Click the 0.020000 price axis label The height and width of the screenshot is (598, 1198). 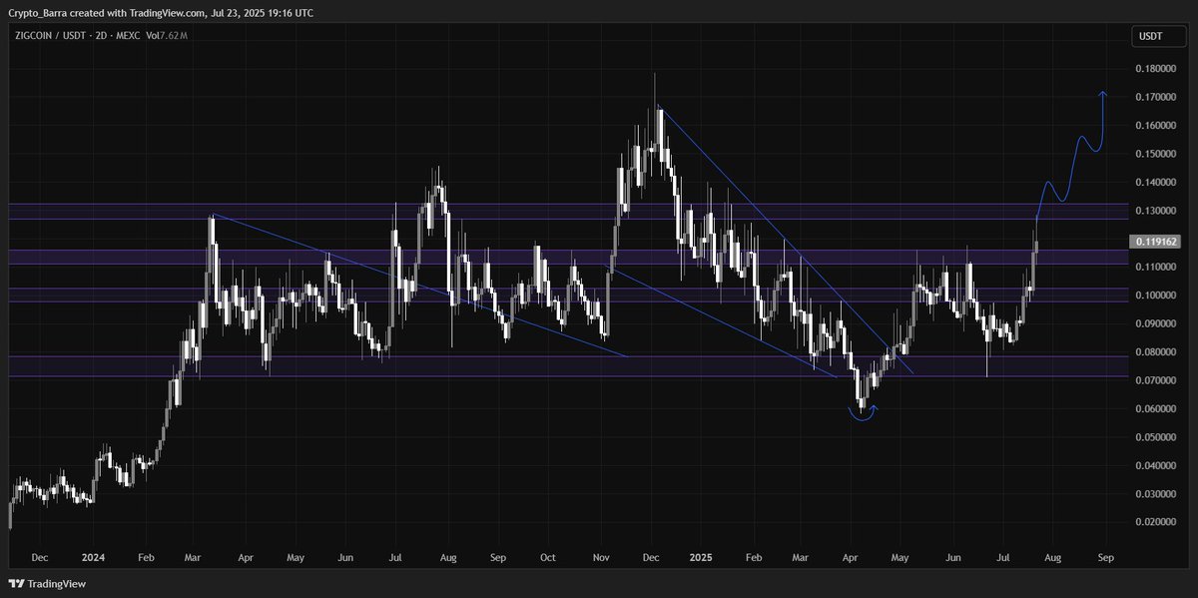click(x=1156, y=522)
